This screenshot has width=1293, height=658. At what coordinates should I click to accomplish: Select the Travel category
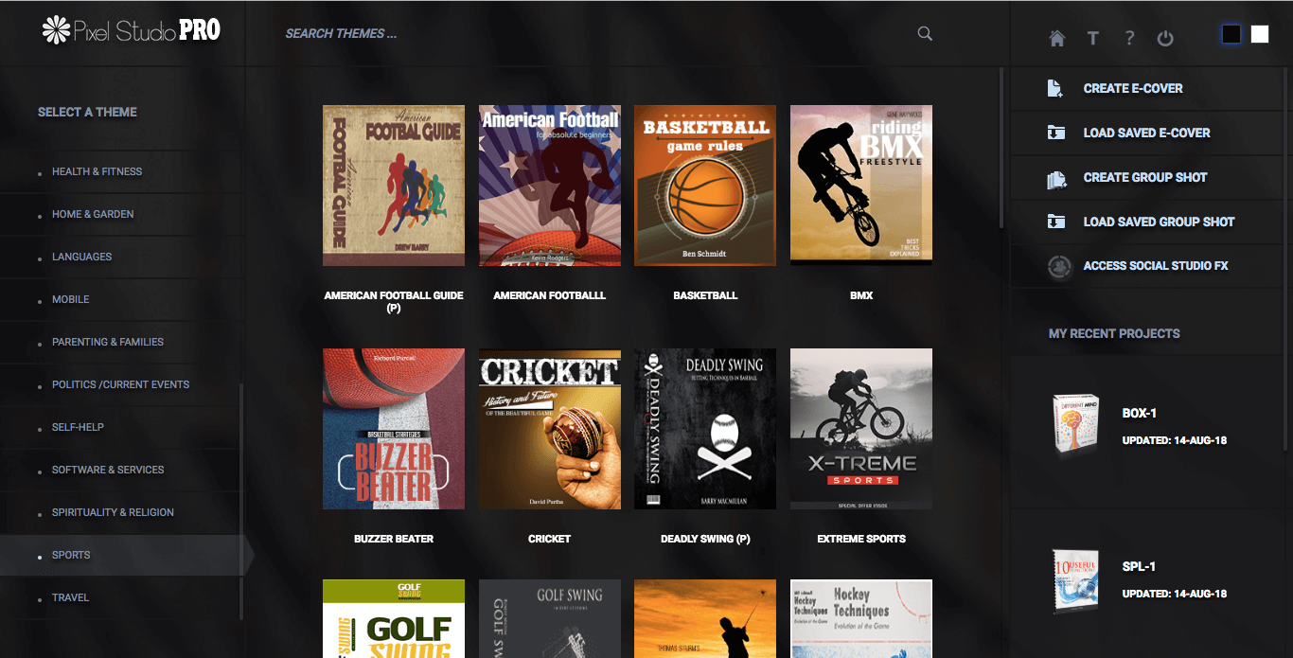click(x=70, y=597)
